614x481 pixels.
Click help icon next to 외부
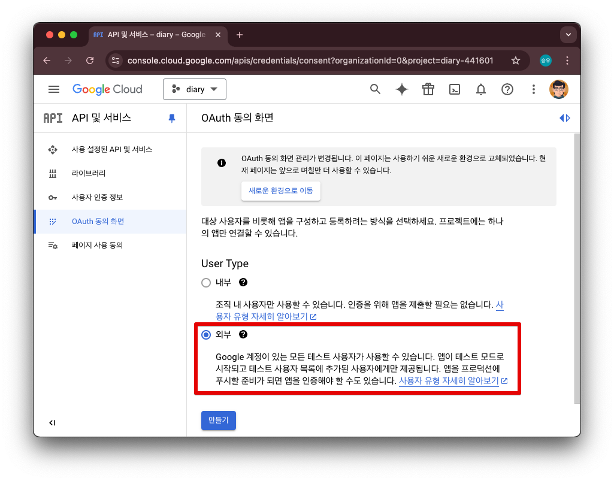point(243,334)
